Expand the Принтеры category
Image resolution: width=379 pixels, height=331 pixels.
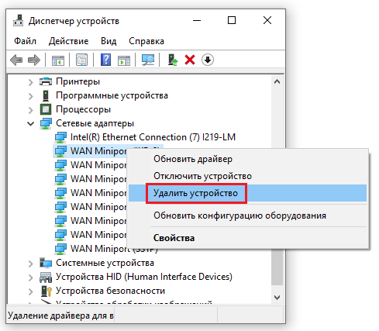31,82
